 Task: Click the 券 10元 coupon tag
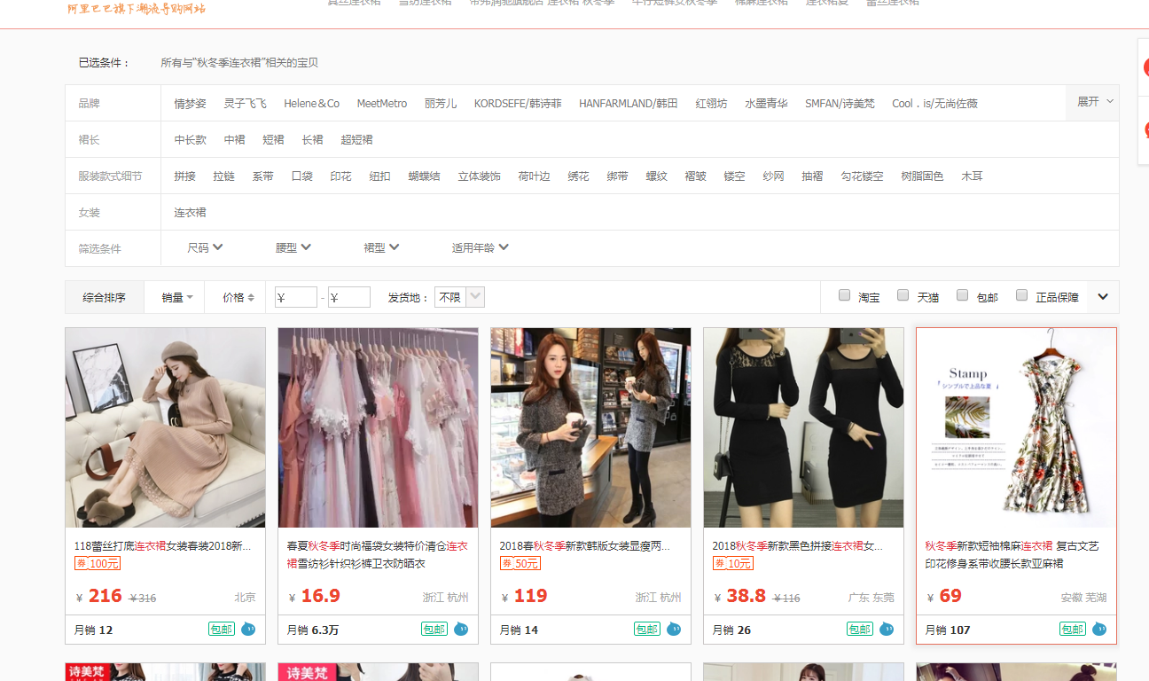[733, 563]
